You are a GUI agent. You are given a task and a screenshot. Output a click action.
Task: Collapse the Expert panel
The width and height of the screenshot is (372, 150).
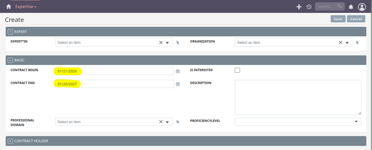click(10, 32)
